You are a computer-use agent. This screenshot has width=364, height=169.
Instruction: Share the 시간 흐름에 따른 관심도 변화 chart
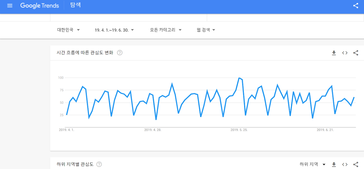point(355,53)
